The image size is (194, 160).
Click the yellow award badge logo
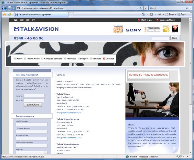(x=166, y=29)
